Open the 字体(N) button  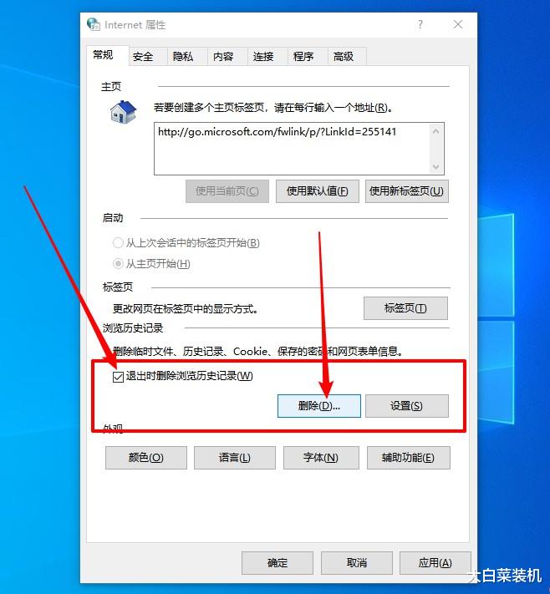[321, 458]
